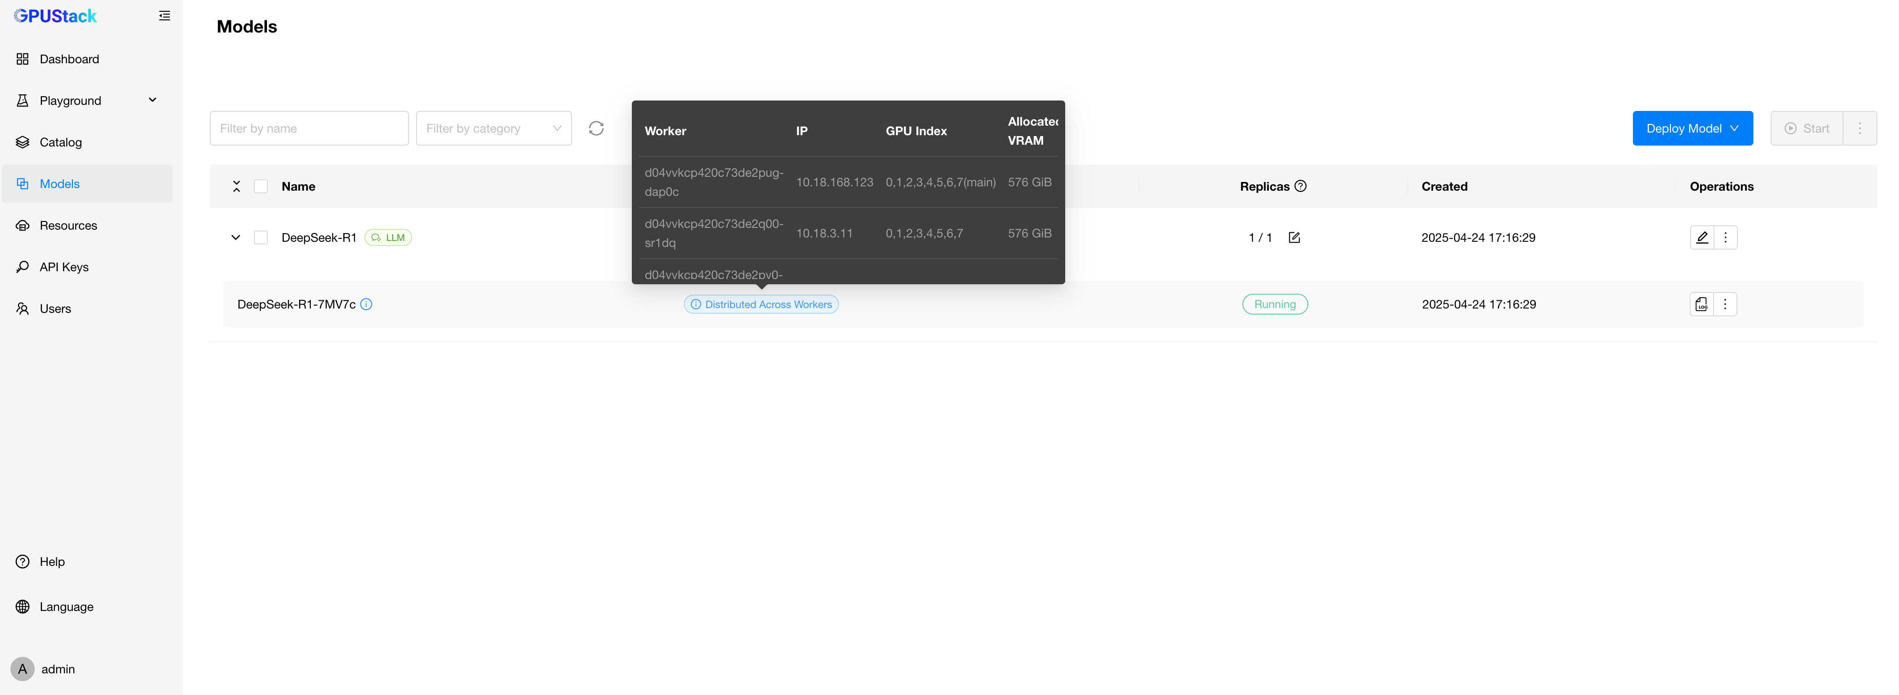Image resolution: width=1899 pixels, height=695 pixels.
Task: Open API Keys in sidebar
Action: click(63, 267)
